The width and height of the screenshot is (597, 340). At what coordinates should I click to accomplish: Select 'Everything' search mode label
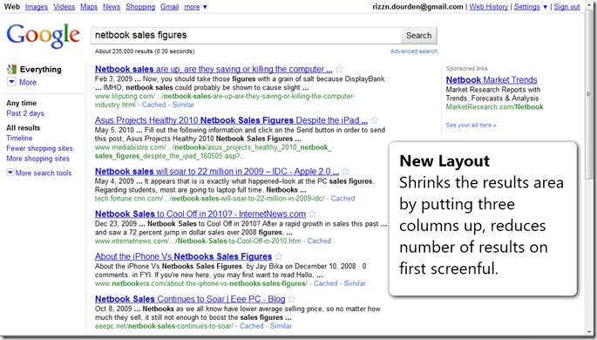point(41,69)
